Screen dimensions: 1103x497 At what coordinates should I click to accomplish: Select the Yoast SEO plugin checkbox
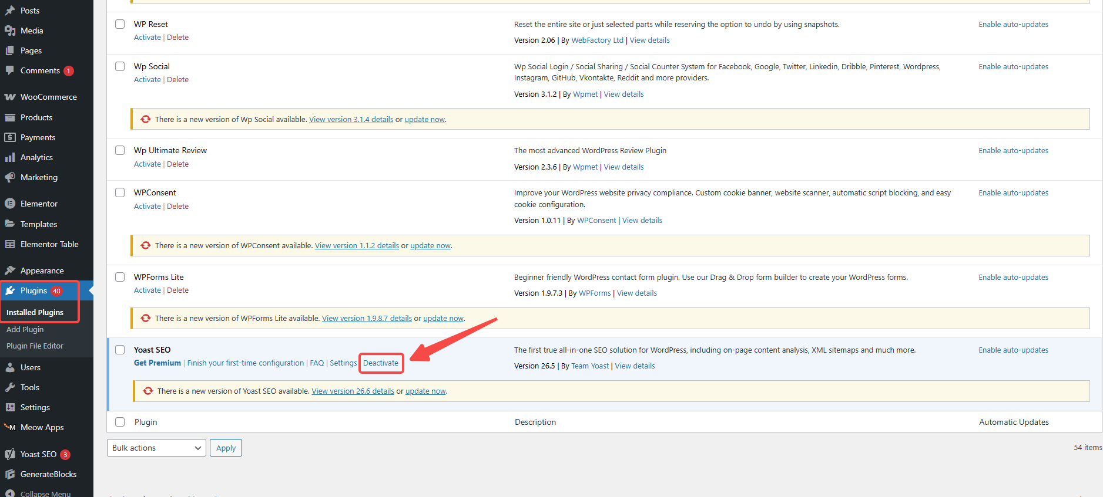pyautogui.click(x=120, y=350)
